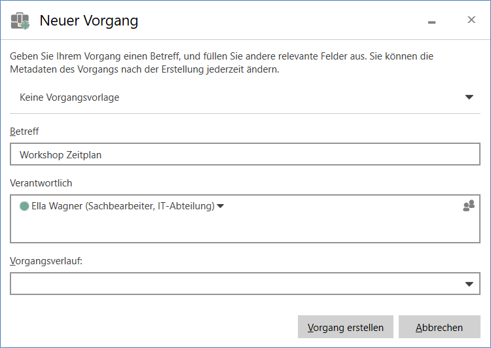Click the Neuer Vorgang briefcase icon
This screenshot has width=491, height=348.
coord(20,21)
